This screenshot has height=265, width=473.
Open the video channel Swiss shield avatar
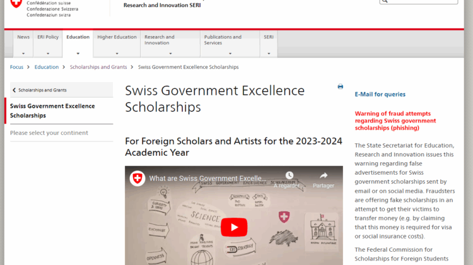(x=137, y=179)
